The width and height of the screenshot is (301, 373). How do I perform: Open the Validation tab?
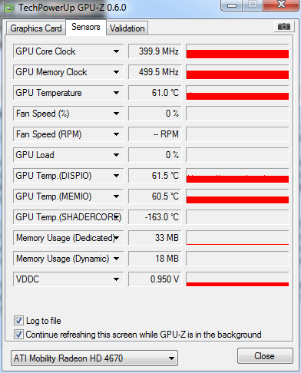coord(127,28)
